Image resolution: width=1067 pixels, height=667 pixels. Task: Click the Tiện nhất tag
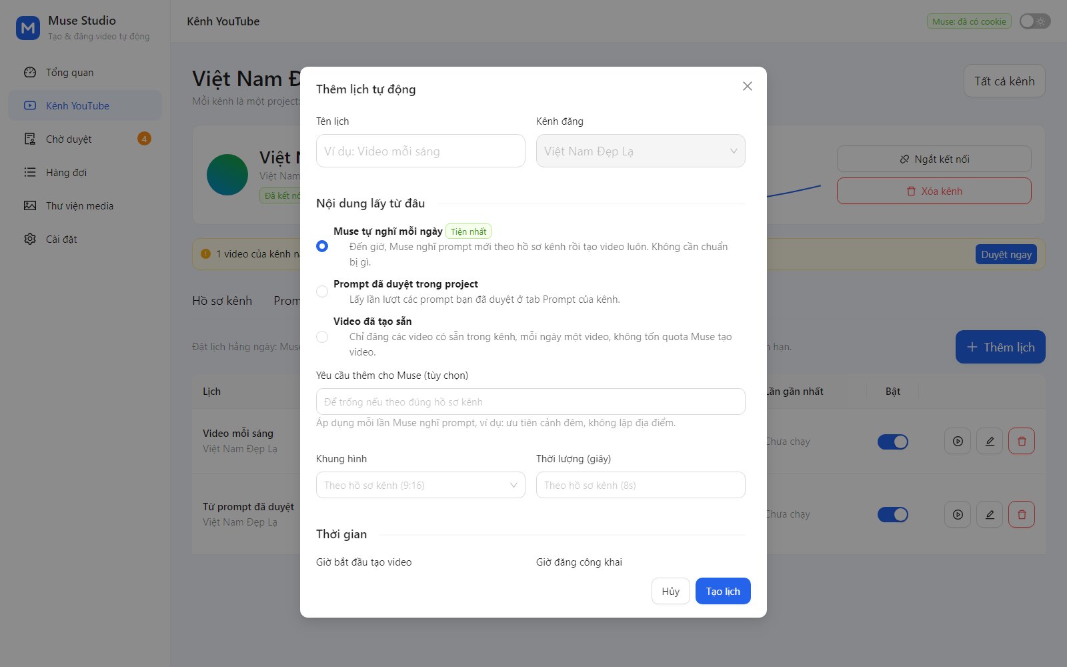click(468, 231)
